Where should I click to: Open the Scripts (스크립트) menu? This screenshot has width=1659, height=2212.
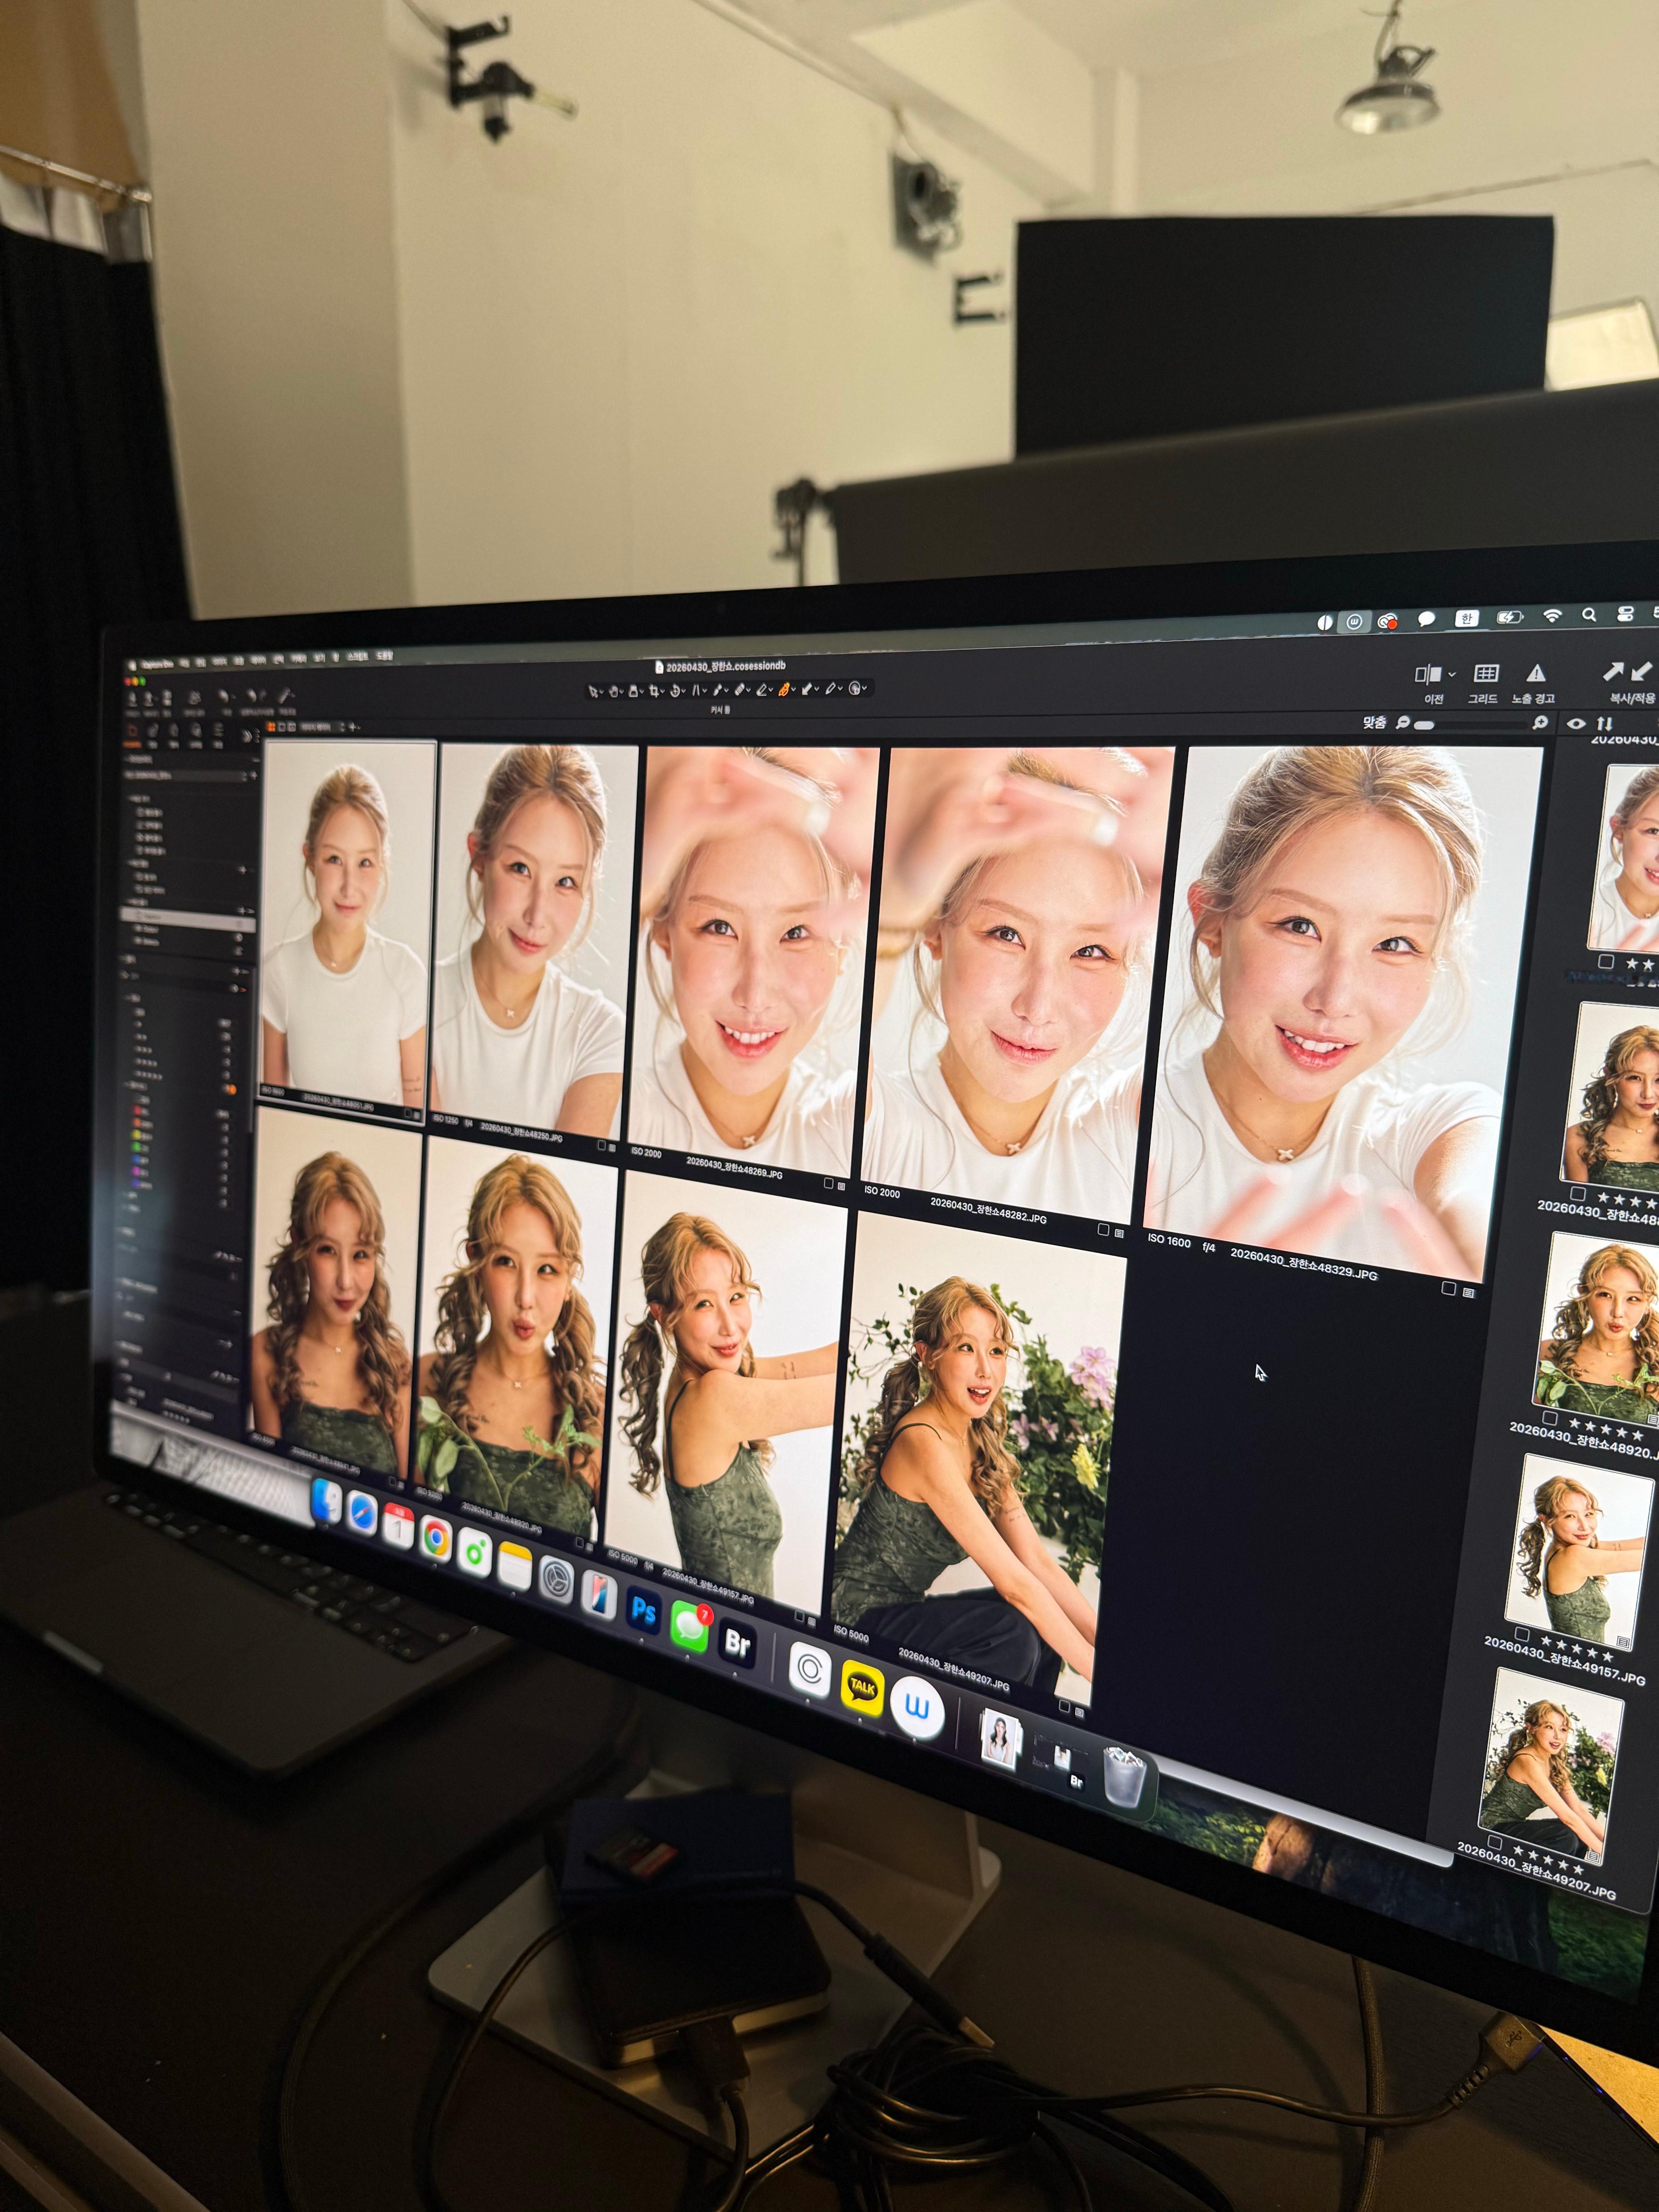coord(357,657)
